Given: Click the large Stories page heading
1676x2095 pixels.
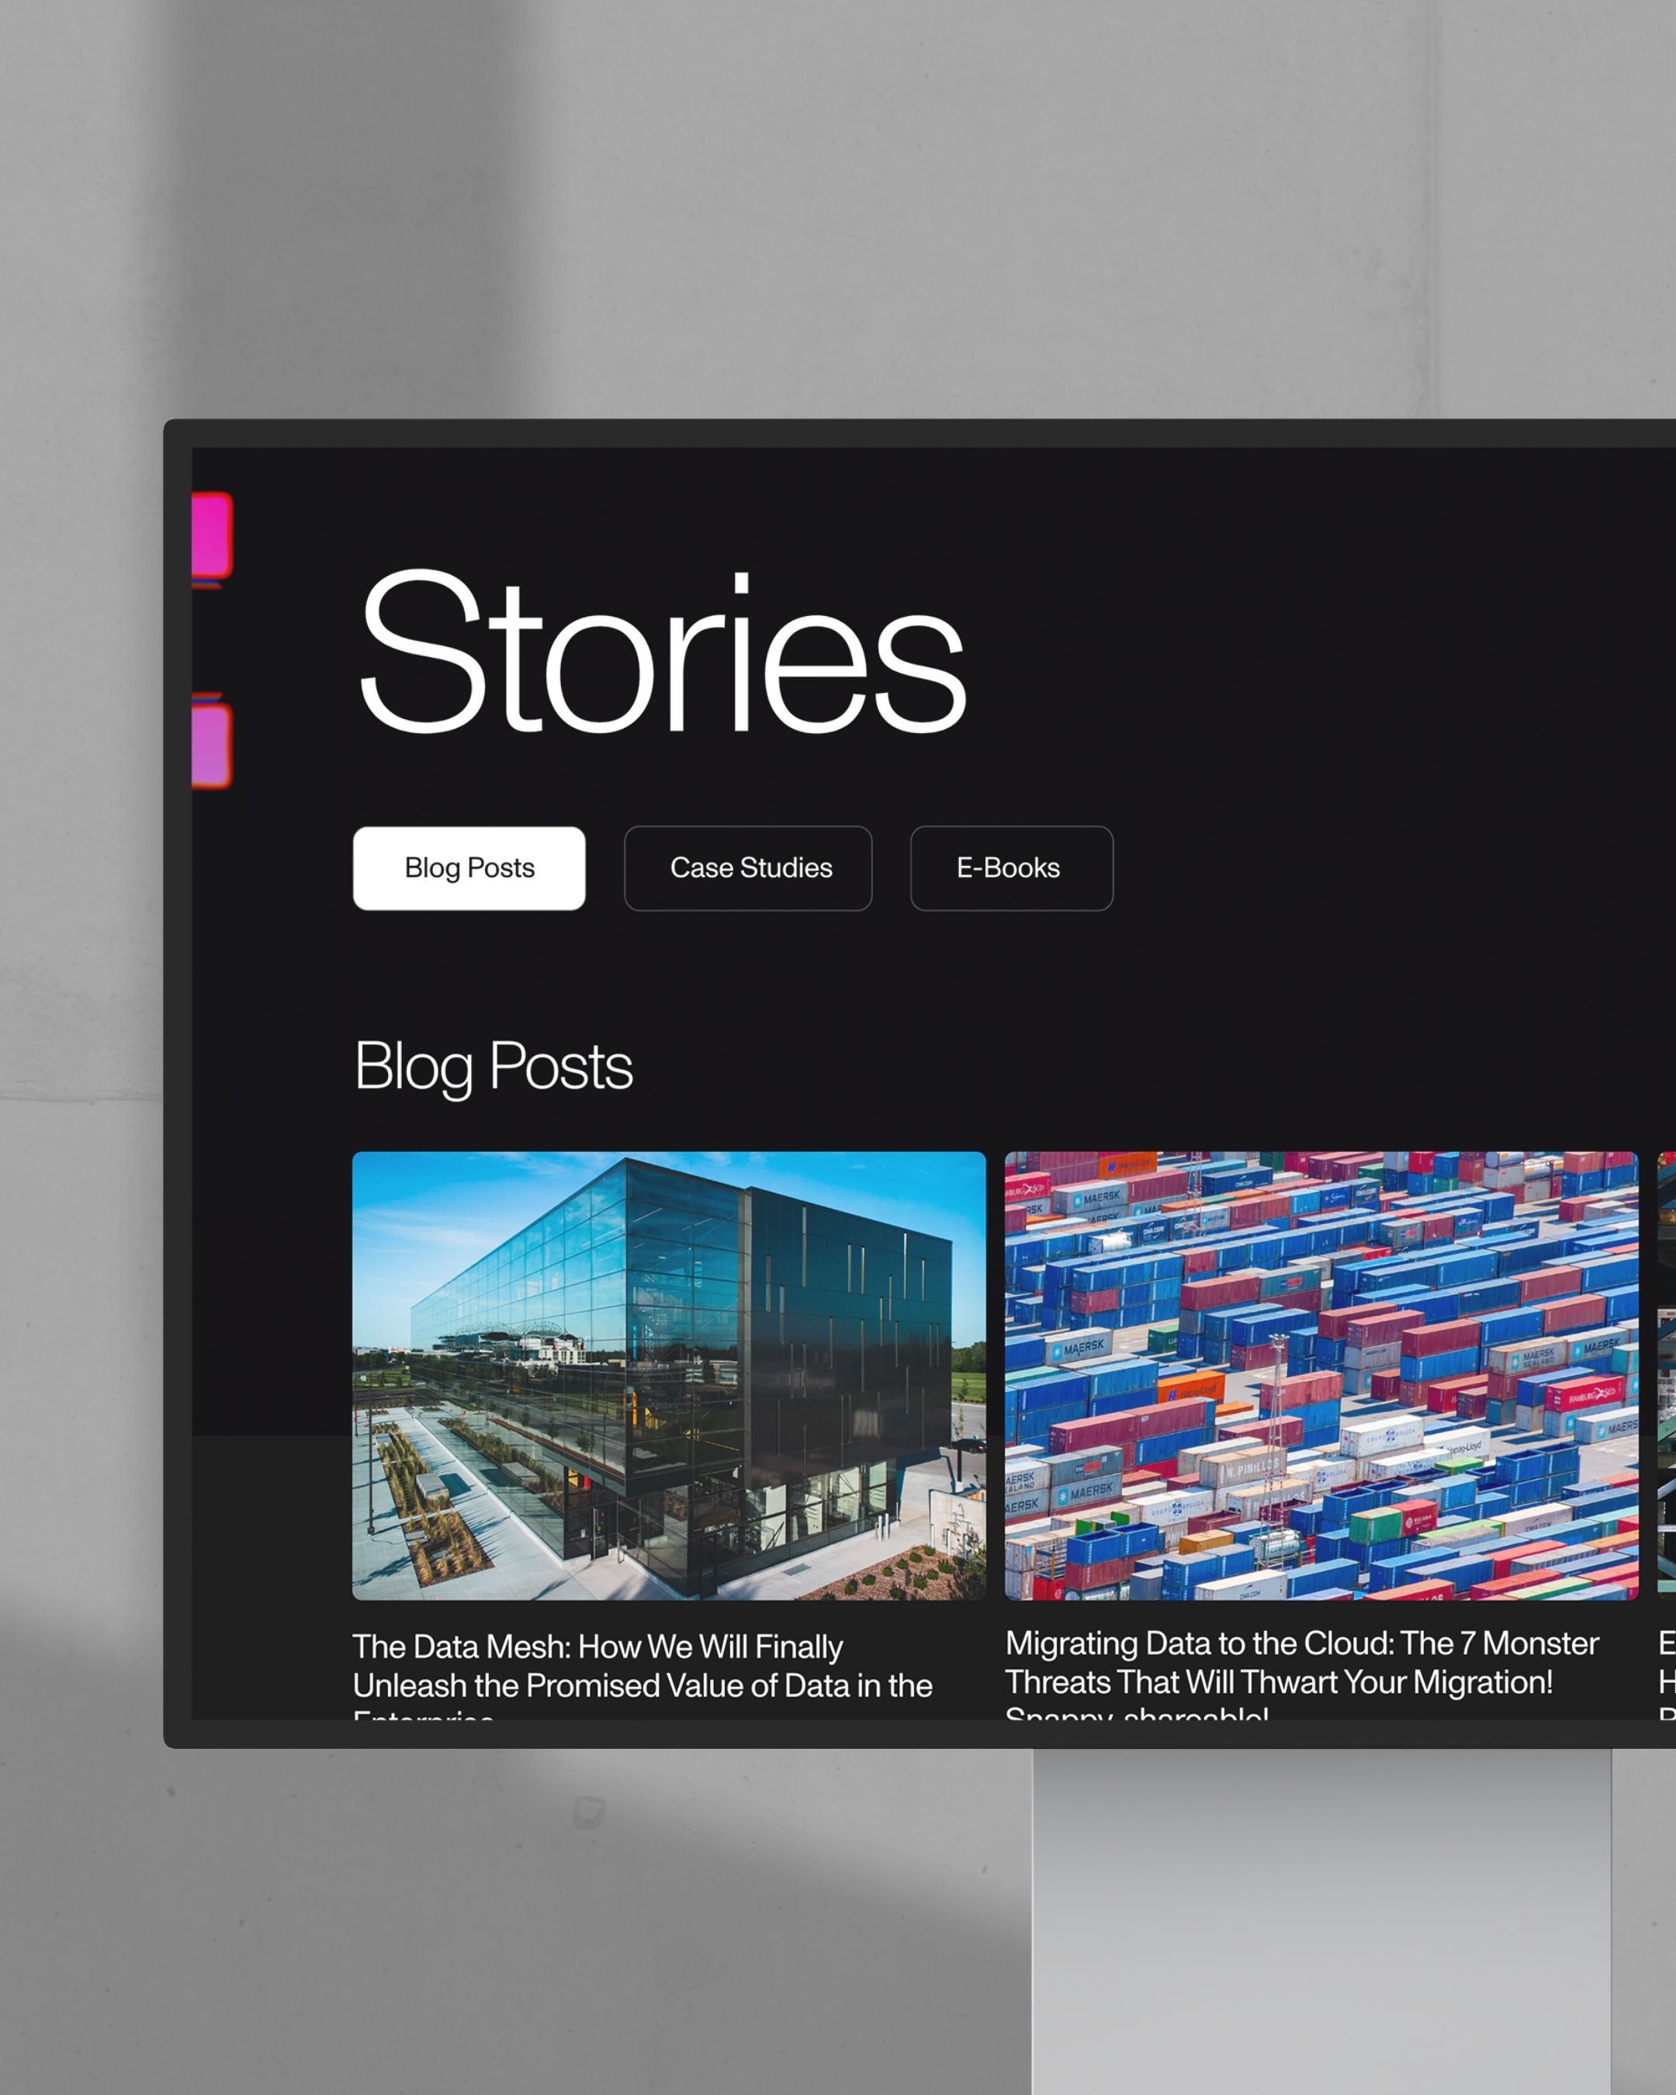Looking at the screenshot, I should [x=663, y=652].
